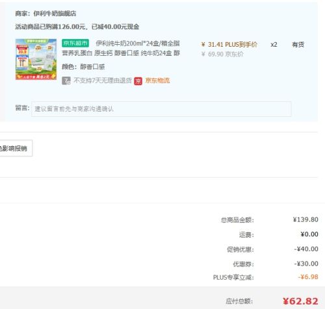Click the 有货 stock status
This screenshot has width=325, height=309.
click(298, 45)
